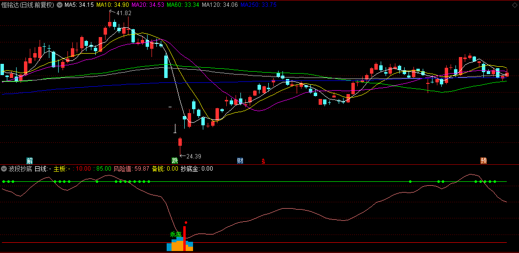The width and height of the screenshot is (519, 253).
Task: Click the 日线: - indicator value
Action: pyautogui.click(x=43, y=169)
